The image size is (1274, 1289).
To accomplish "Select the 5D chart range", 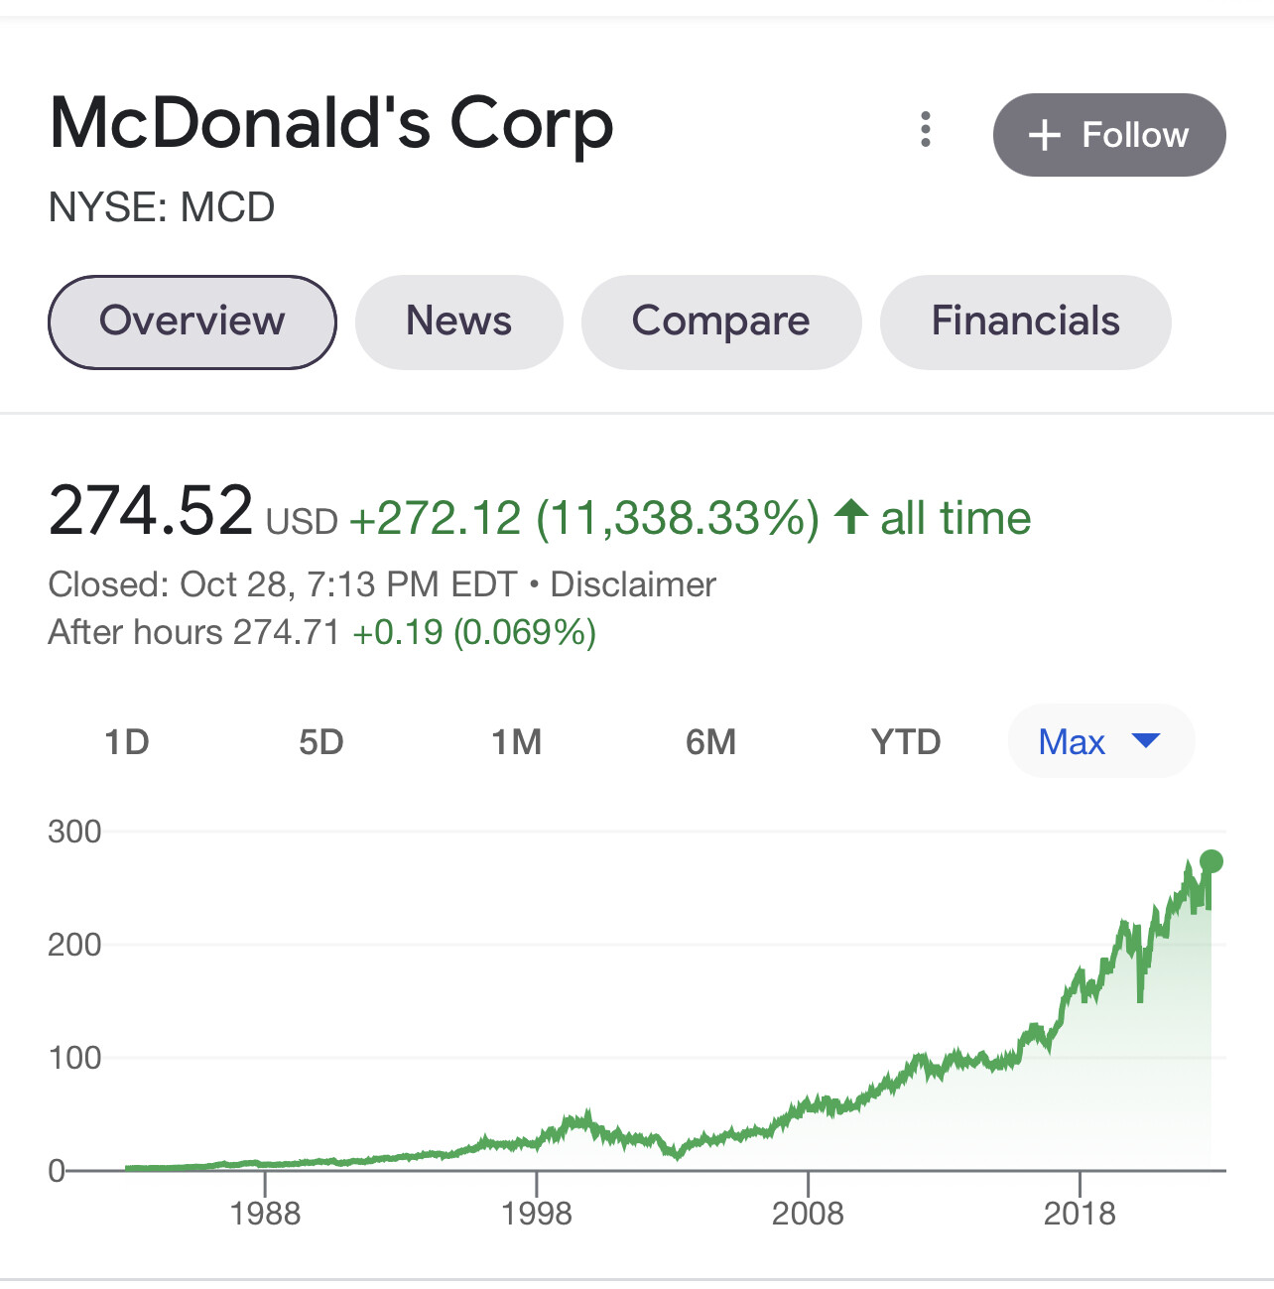I will (321, 741).
